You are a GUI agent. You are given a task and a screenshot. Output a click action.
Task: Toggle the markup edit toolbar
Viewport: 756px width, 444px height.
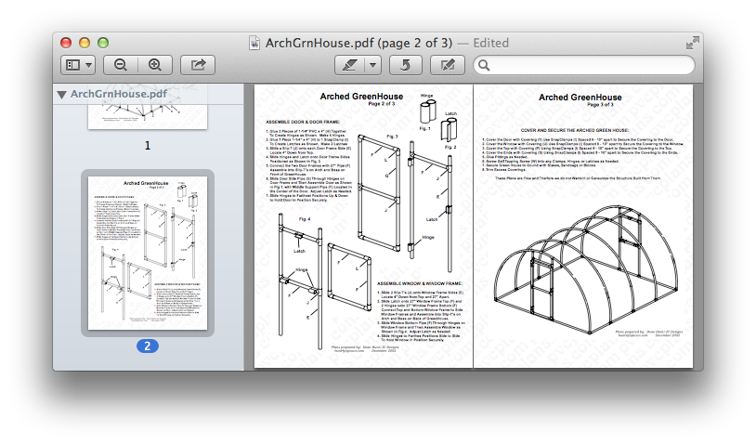tap(448, 65)
